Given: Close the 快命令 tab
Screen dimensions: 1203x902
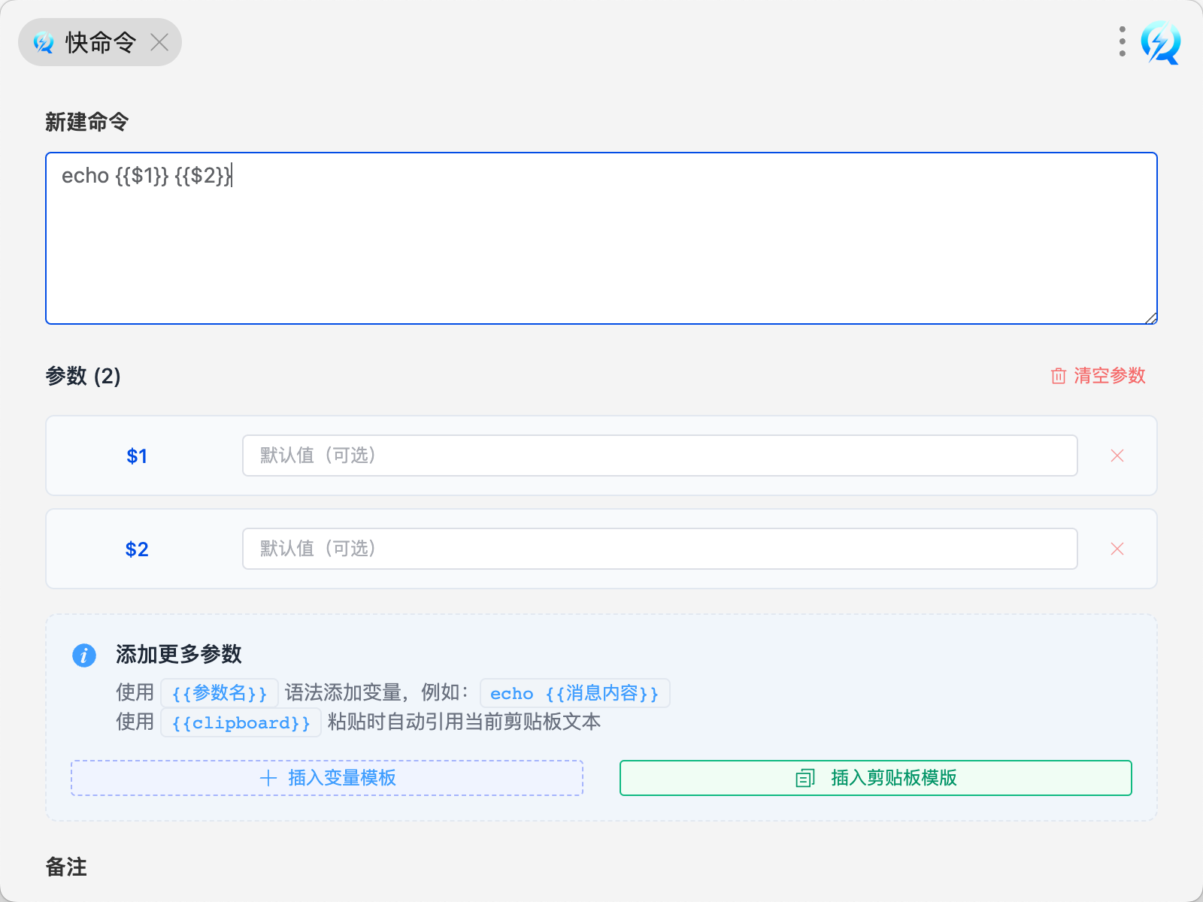Looking at the screenshot, I should click(x=159, y=42).
